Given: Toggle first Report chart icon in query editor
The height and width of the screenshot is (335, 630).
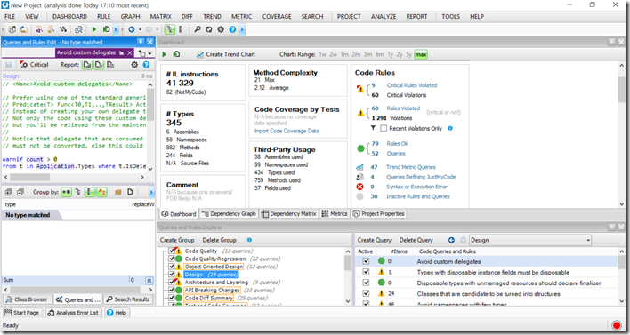Looking at the screenshot, I should tap(87, 65).
